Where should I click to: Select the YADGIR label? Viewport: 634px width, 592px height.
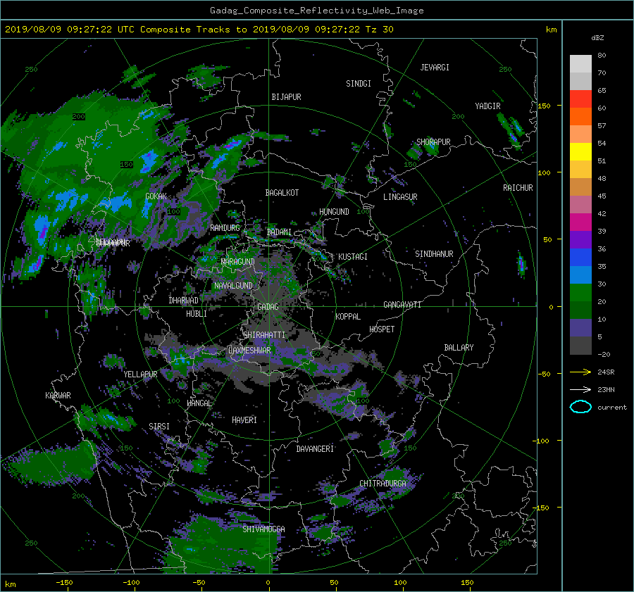(487, 106)
